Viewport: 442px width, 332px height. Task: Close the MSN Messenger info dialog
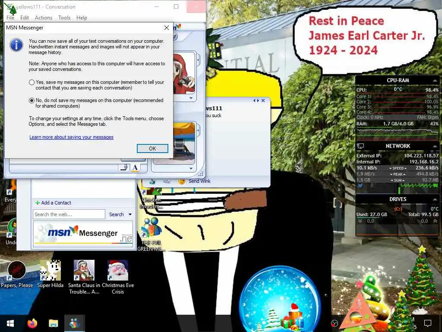(x=167, y=28)
